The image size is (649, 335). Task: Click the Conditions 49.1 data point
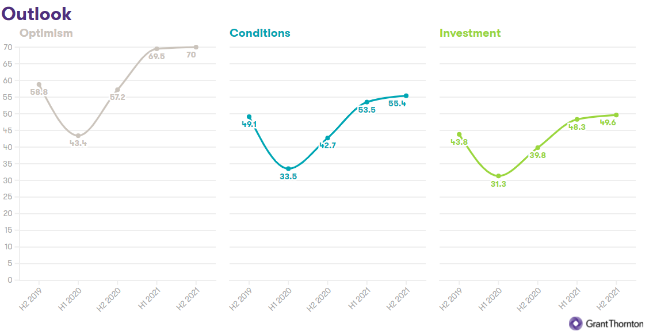(x=249, y=117)
